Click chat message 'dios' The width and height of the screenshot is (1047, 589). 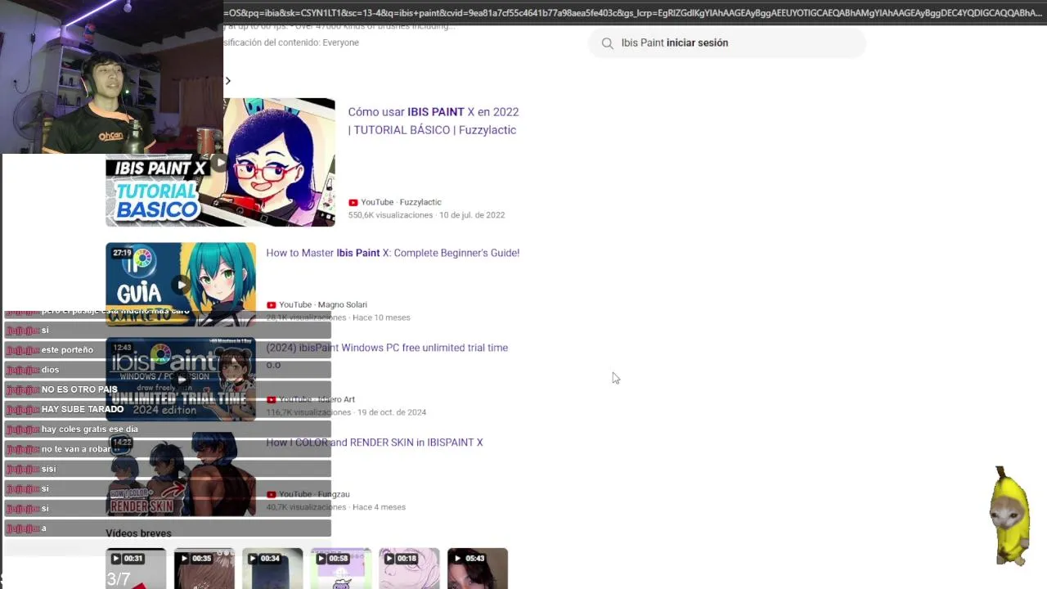pyautogui.click(x=50, y=370)
